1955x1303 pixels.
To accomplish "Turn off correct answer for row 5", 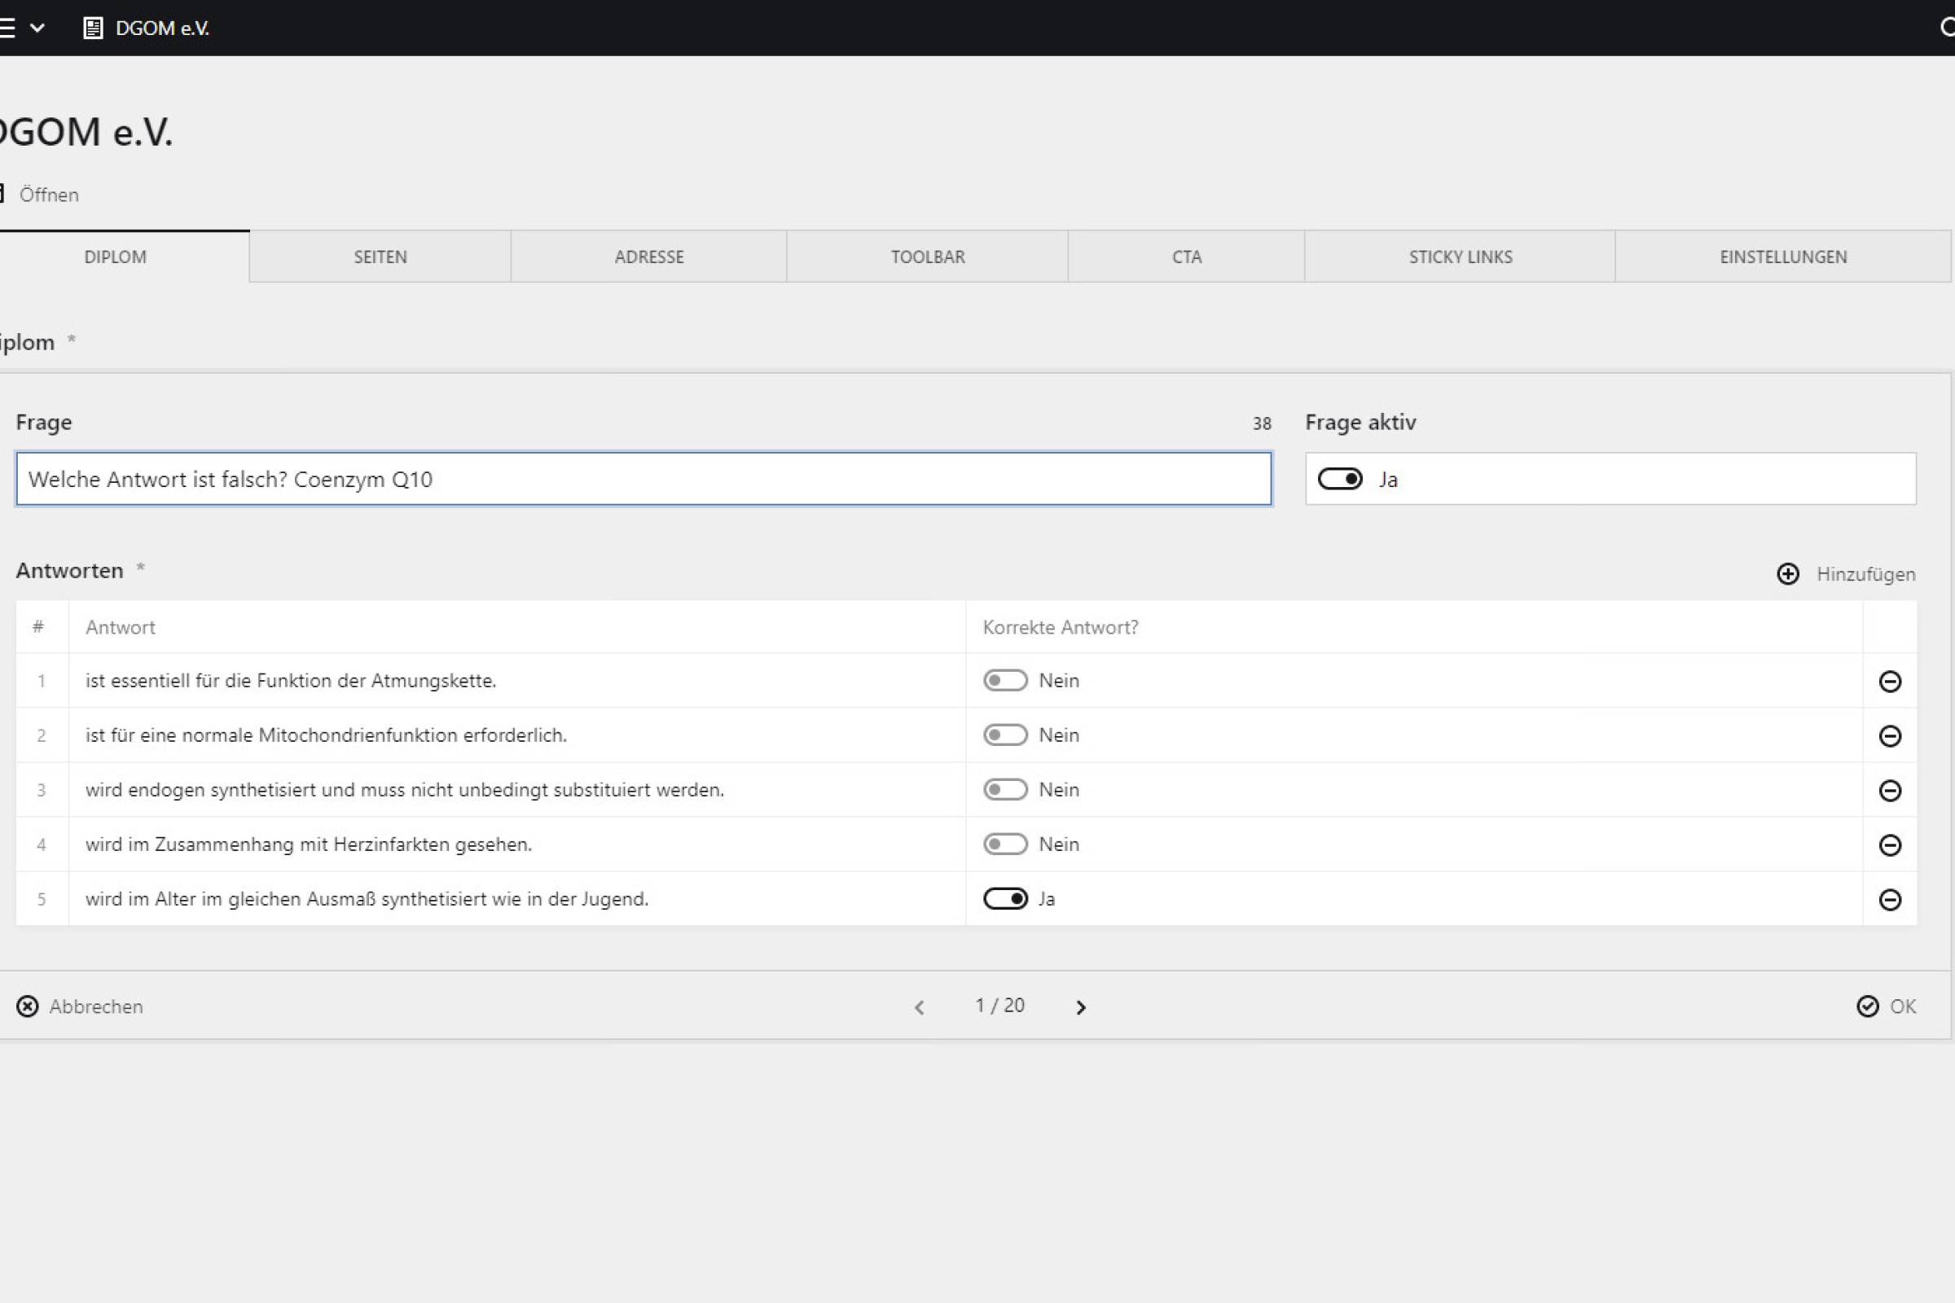I will [x=1005, y=899].
